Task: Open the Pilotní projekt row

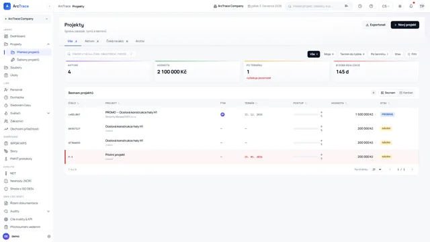Action: [x=242, y=157]
